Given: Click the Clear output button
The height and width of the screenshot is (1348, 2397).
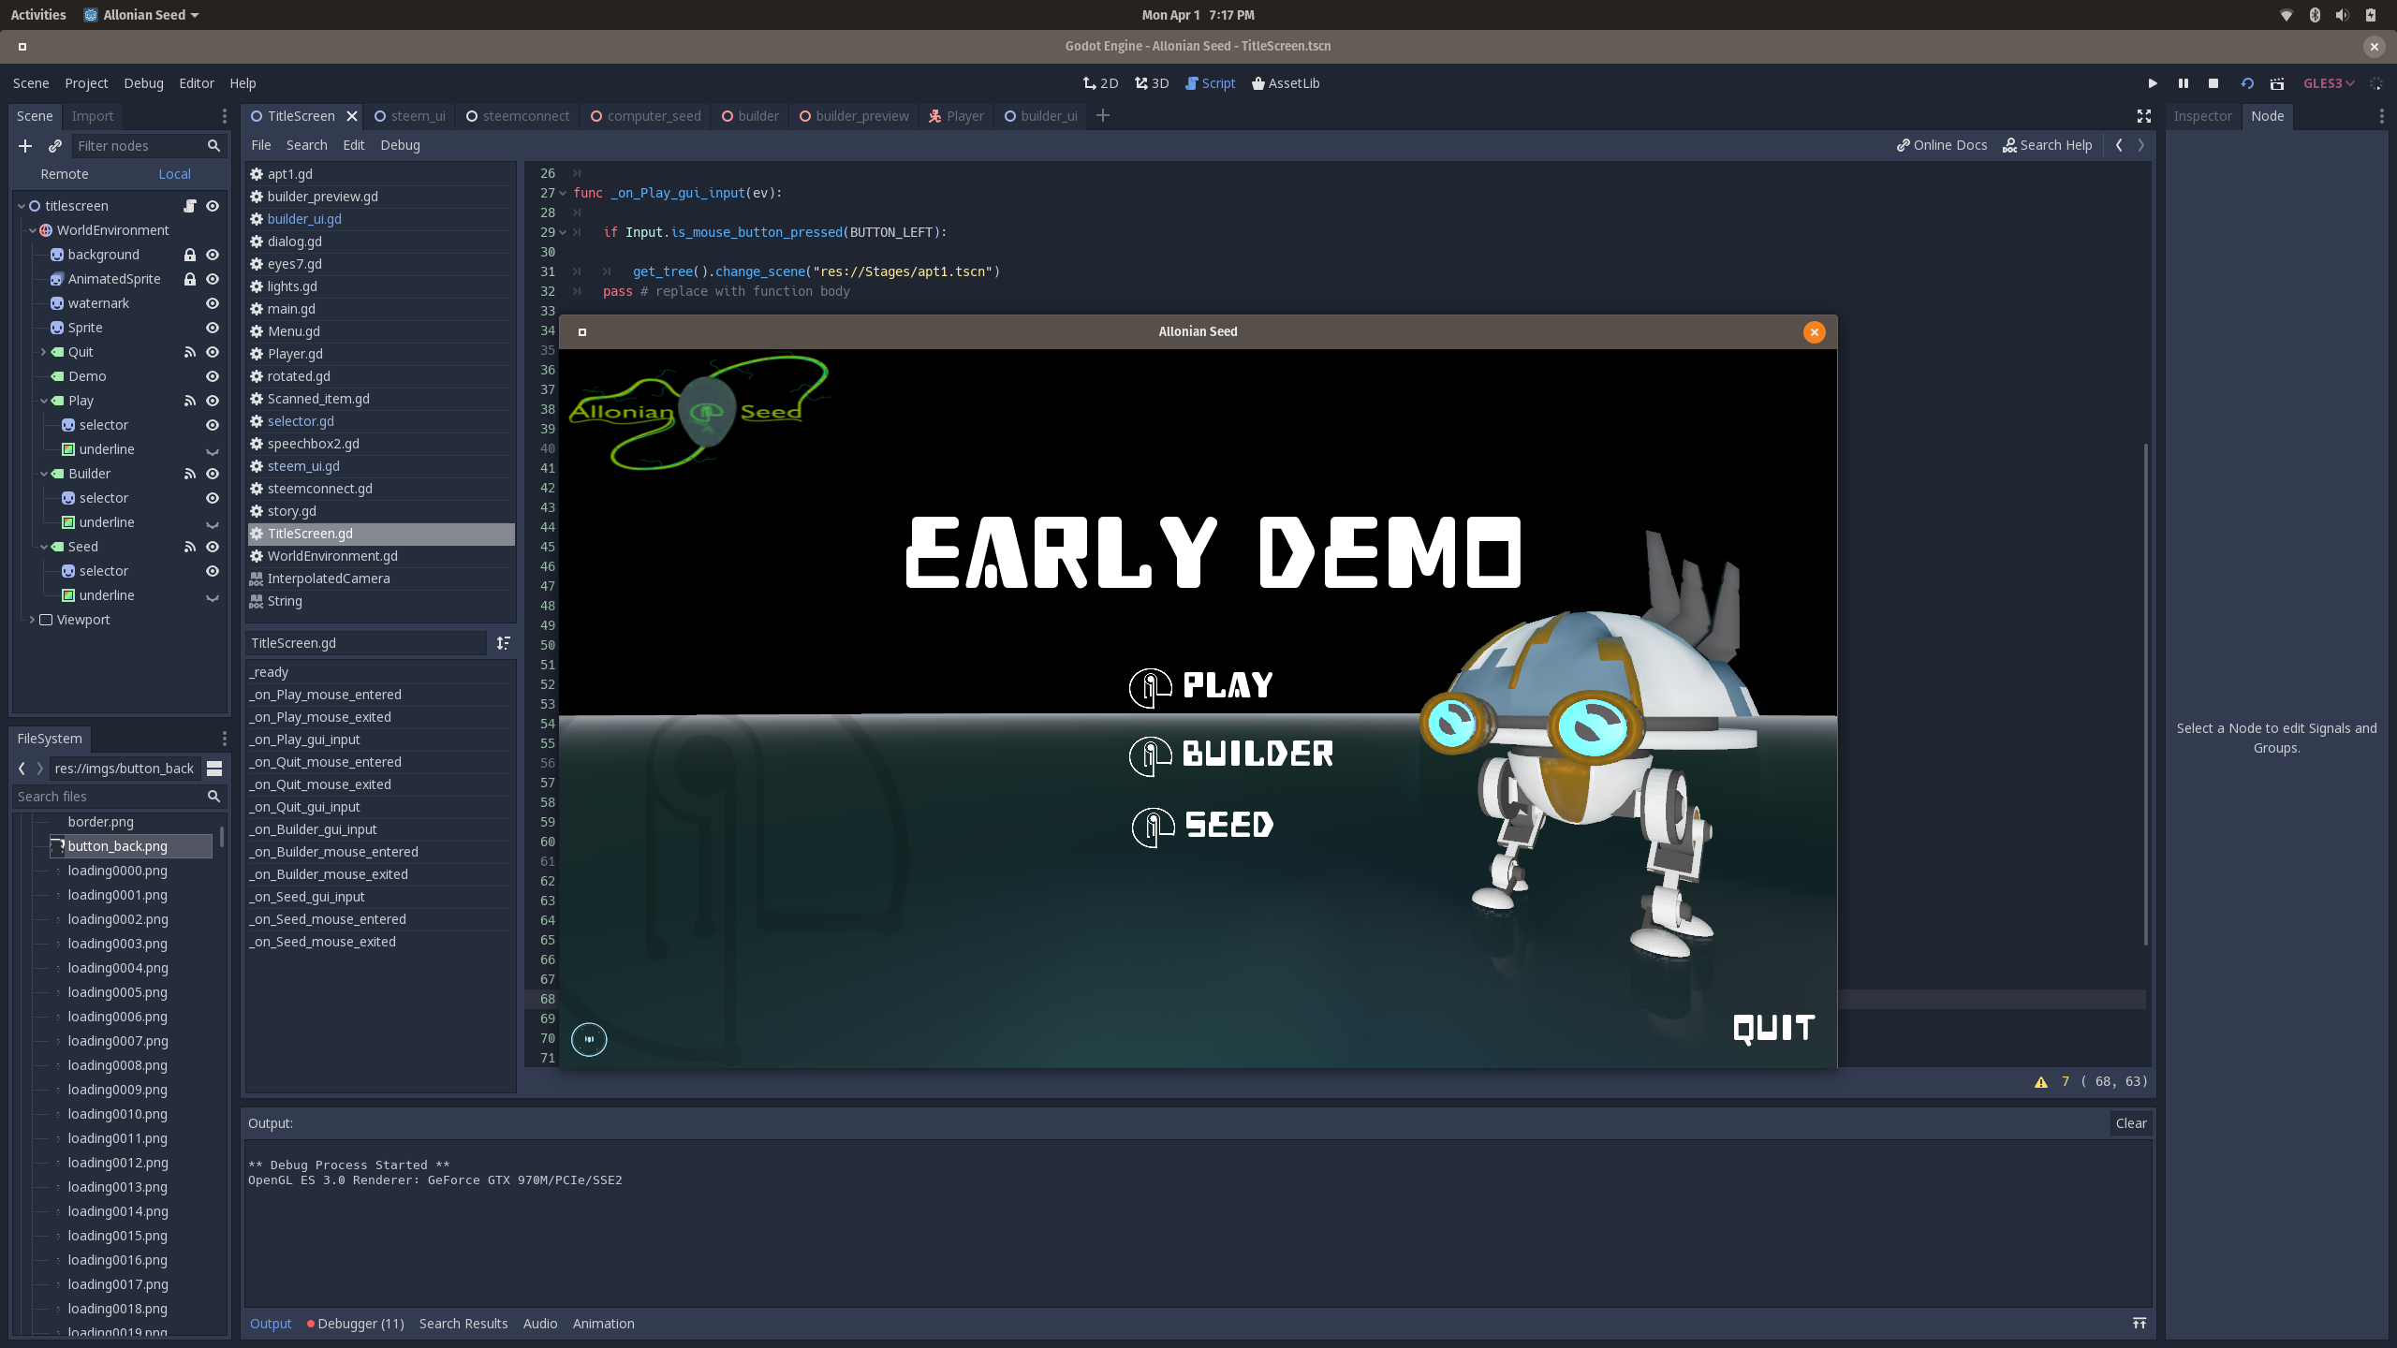Looking at the screenshot, I should click(2130, 1123).
